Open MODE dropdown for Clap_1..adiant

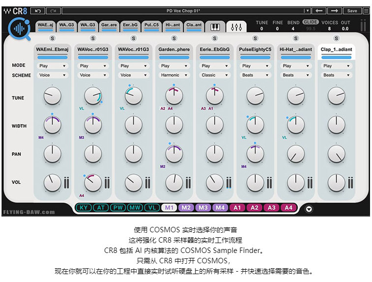(336, 66)
